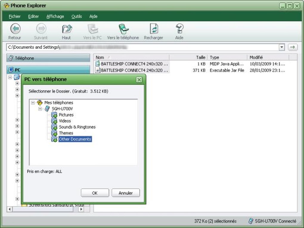This screenshot has height=228, width=304.
Task: Reload the view with Recharger icon
Action: [154, 29]
